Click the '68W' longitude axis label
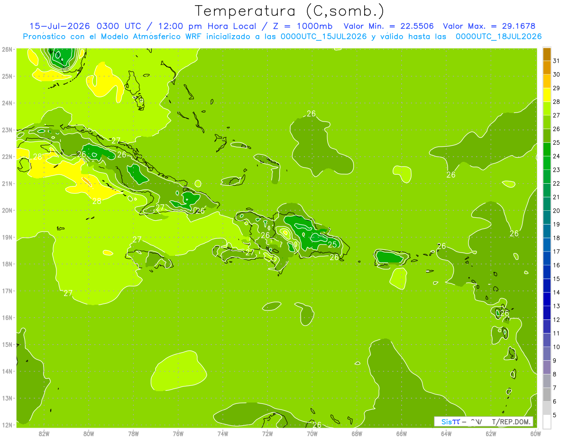Screen dimensions: 569x440 (x=357, y=433)
